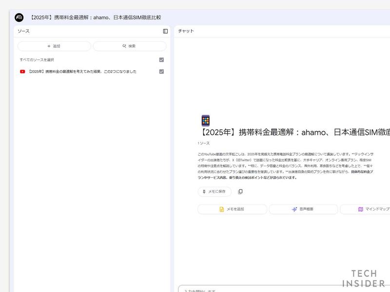Click the チャット panel header

pos(186,31)
